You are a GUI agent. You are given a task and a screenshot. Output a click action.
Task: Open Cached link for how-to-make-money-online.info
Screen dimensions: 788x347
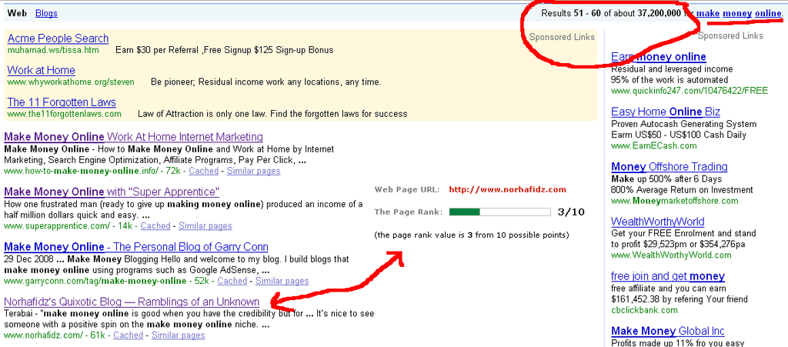click(x=203, y=171)
